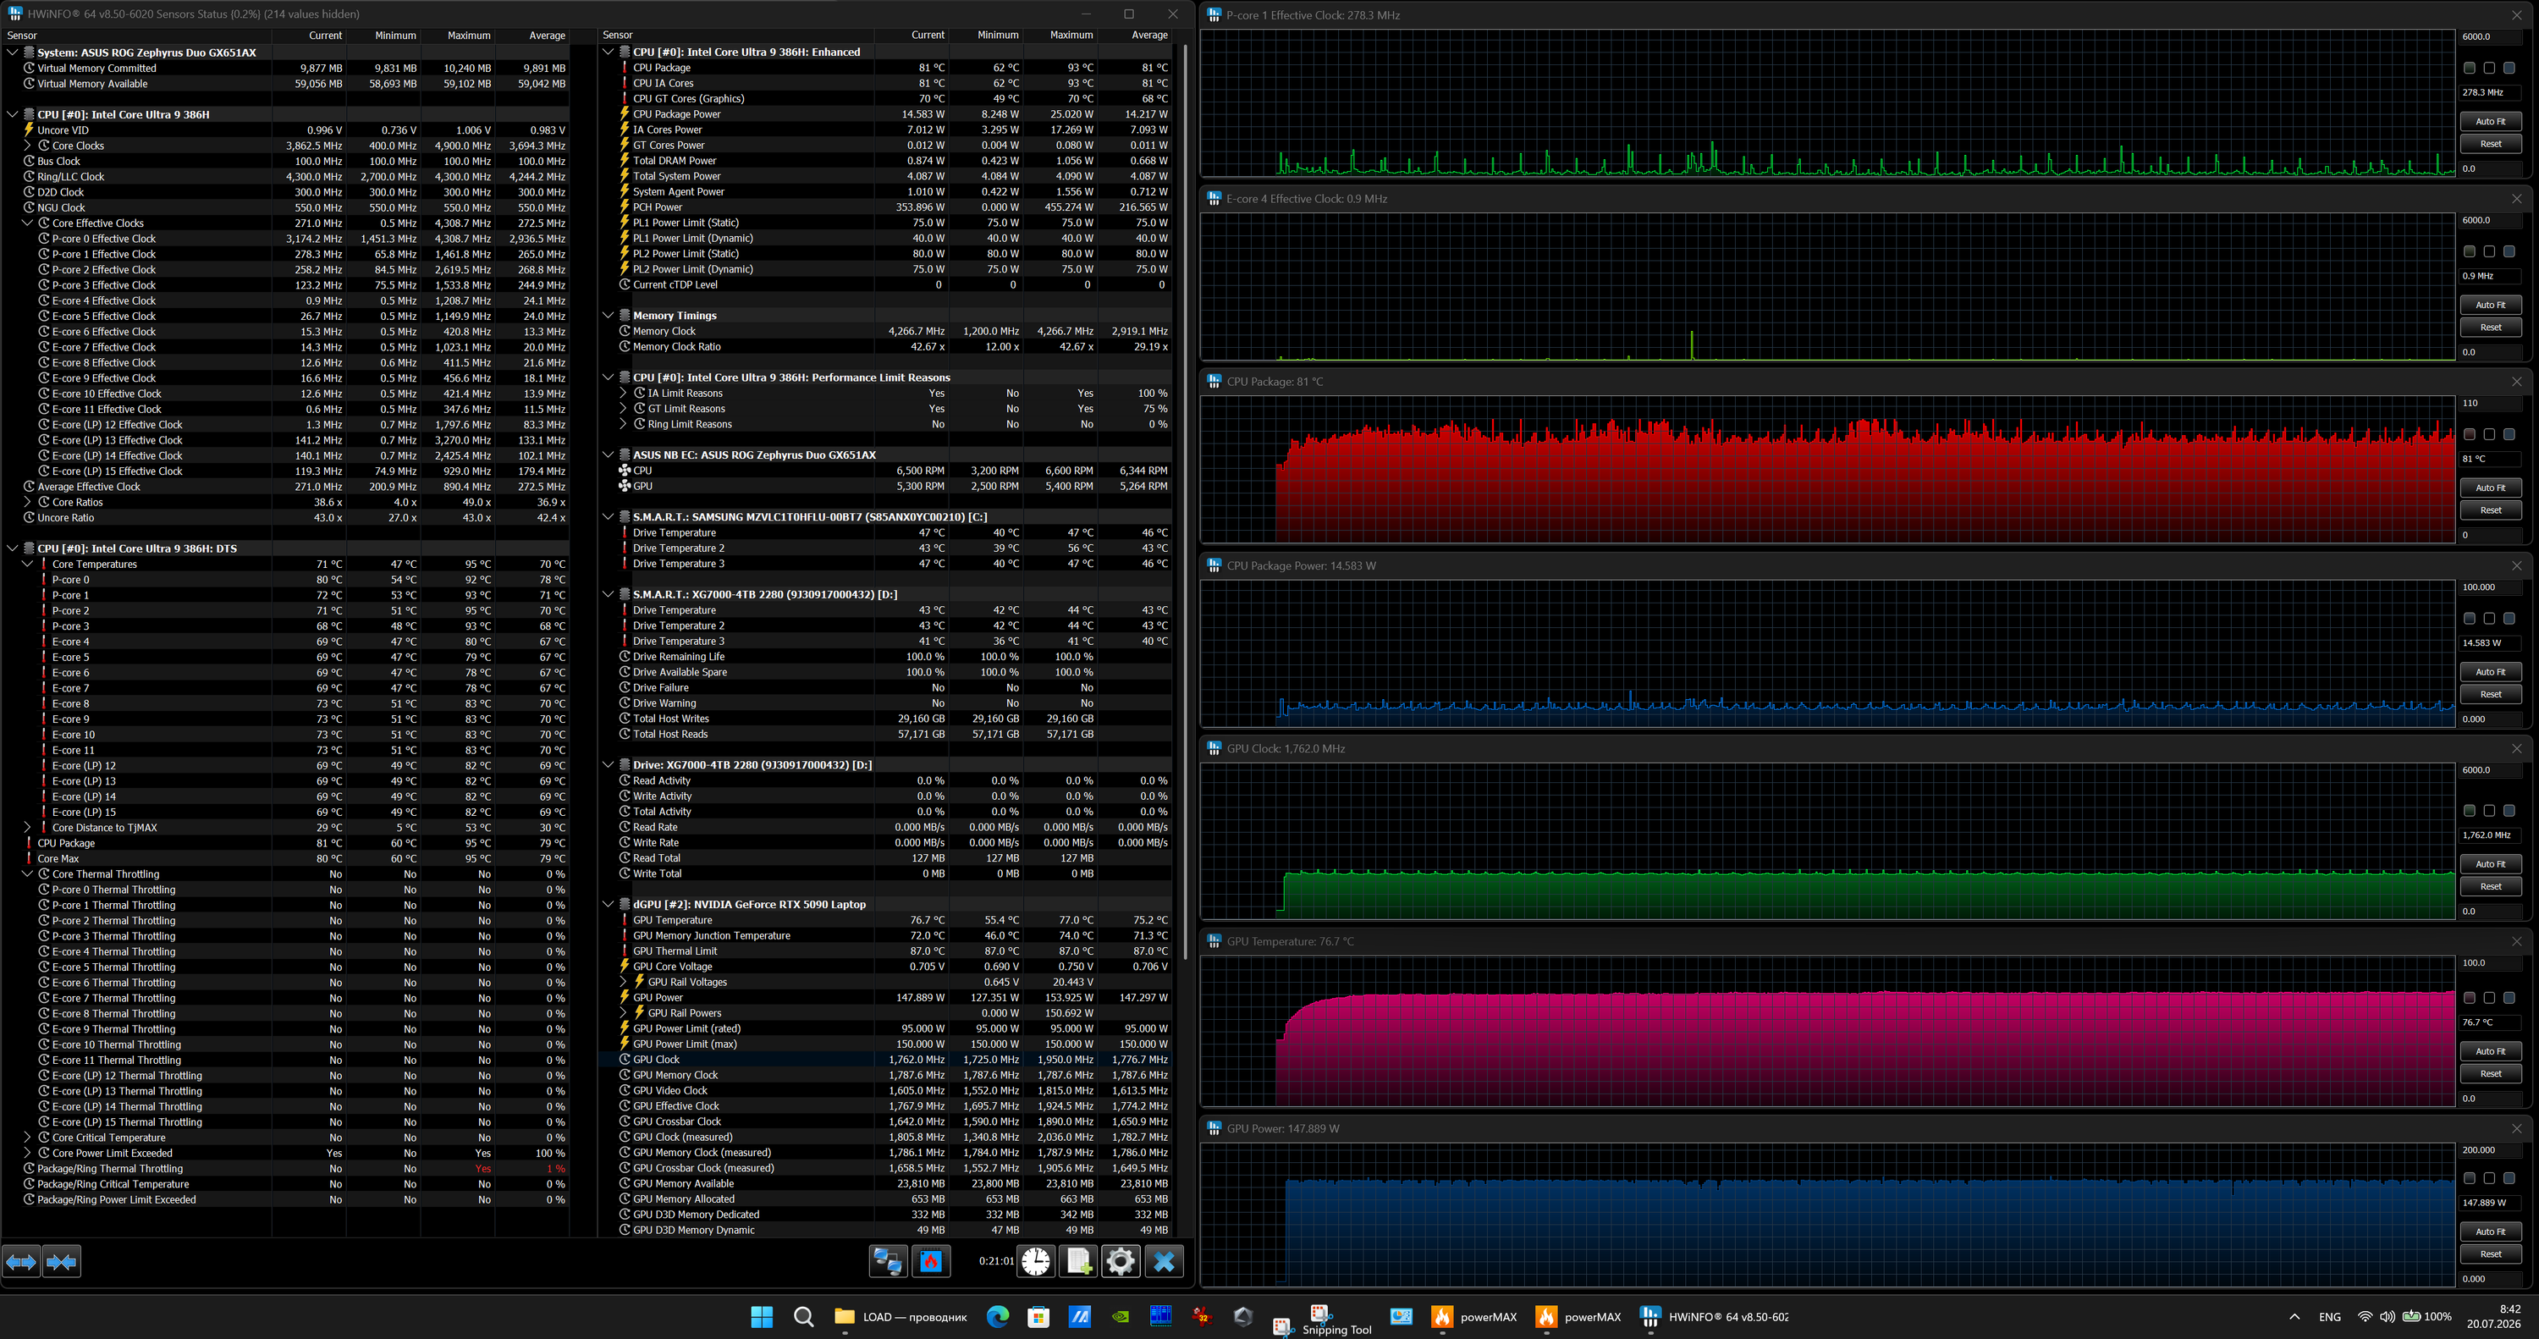This screenshot has width=2539, height=1339.
Task: Click the 6000.0 maximum field of GPU Clock graph
Action: pos(2490,770)
